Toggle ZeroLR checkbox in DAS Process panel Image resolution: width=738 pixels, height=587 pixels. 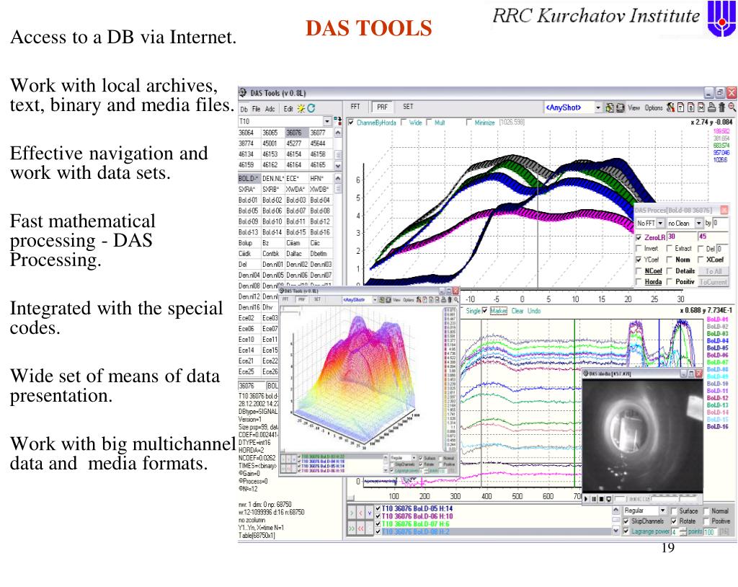(639, 237)
